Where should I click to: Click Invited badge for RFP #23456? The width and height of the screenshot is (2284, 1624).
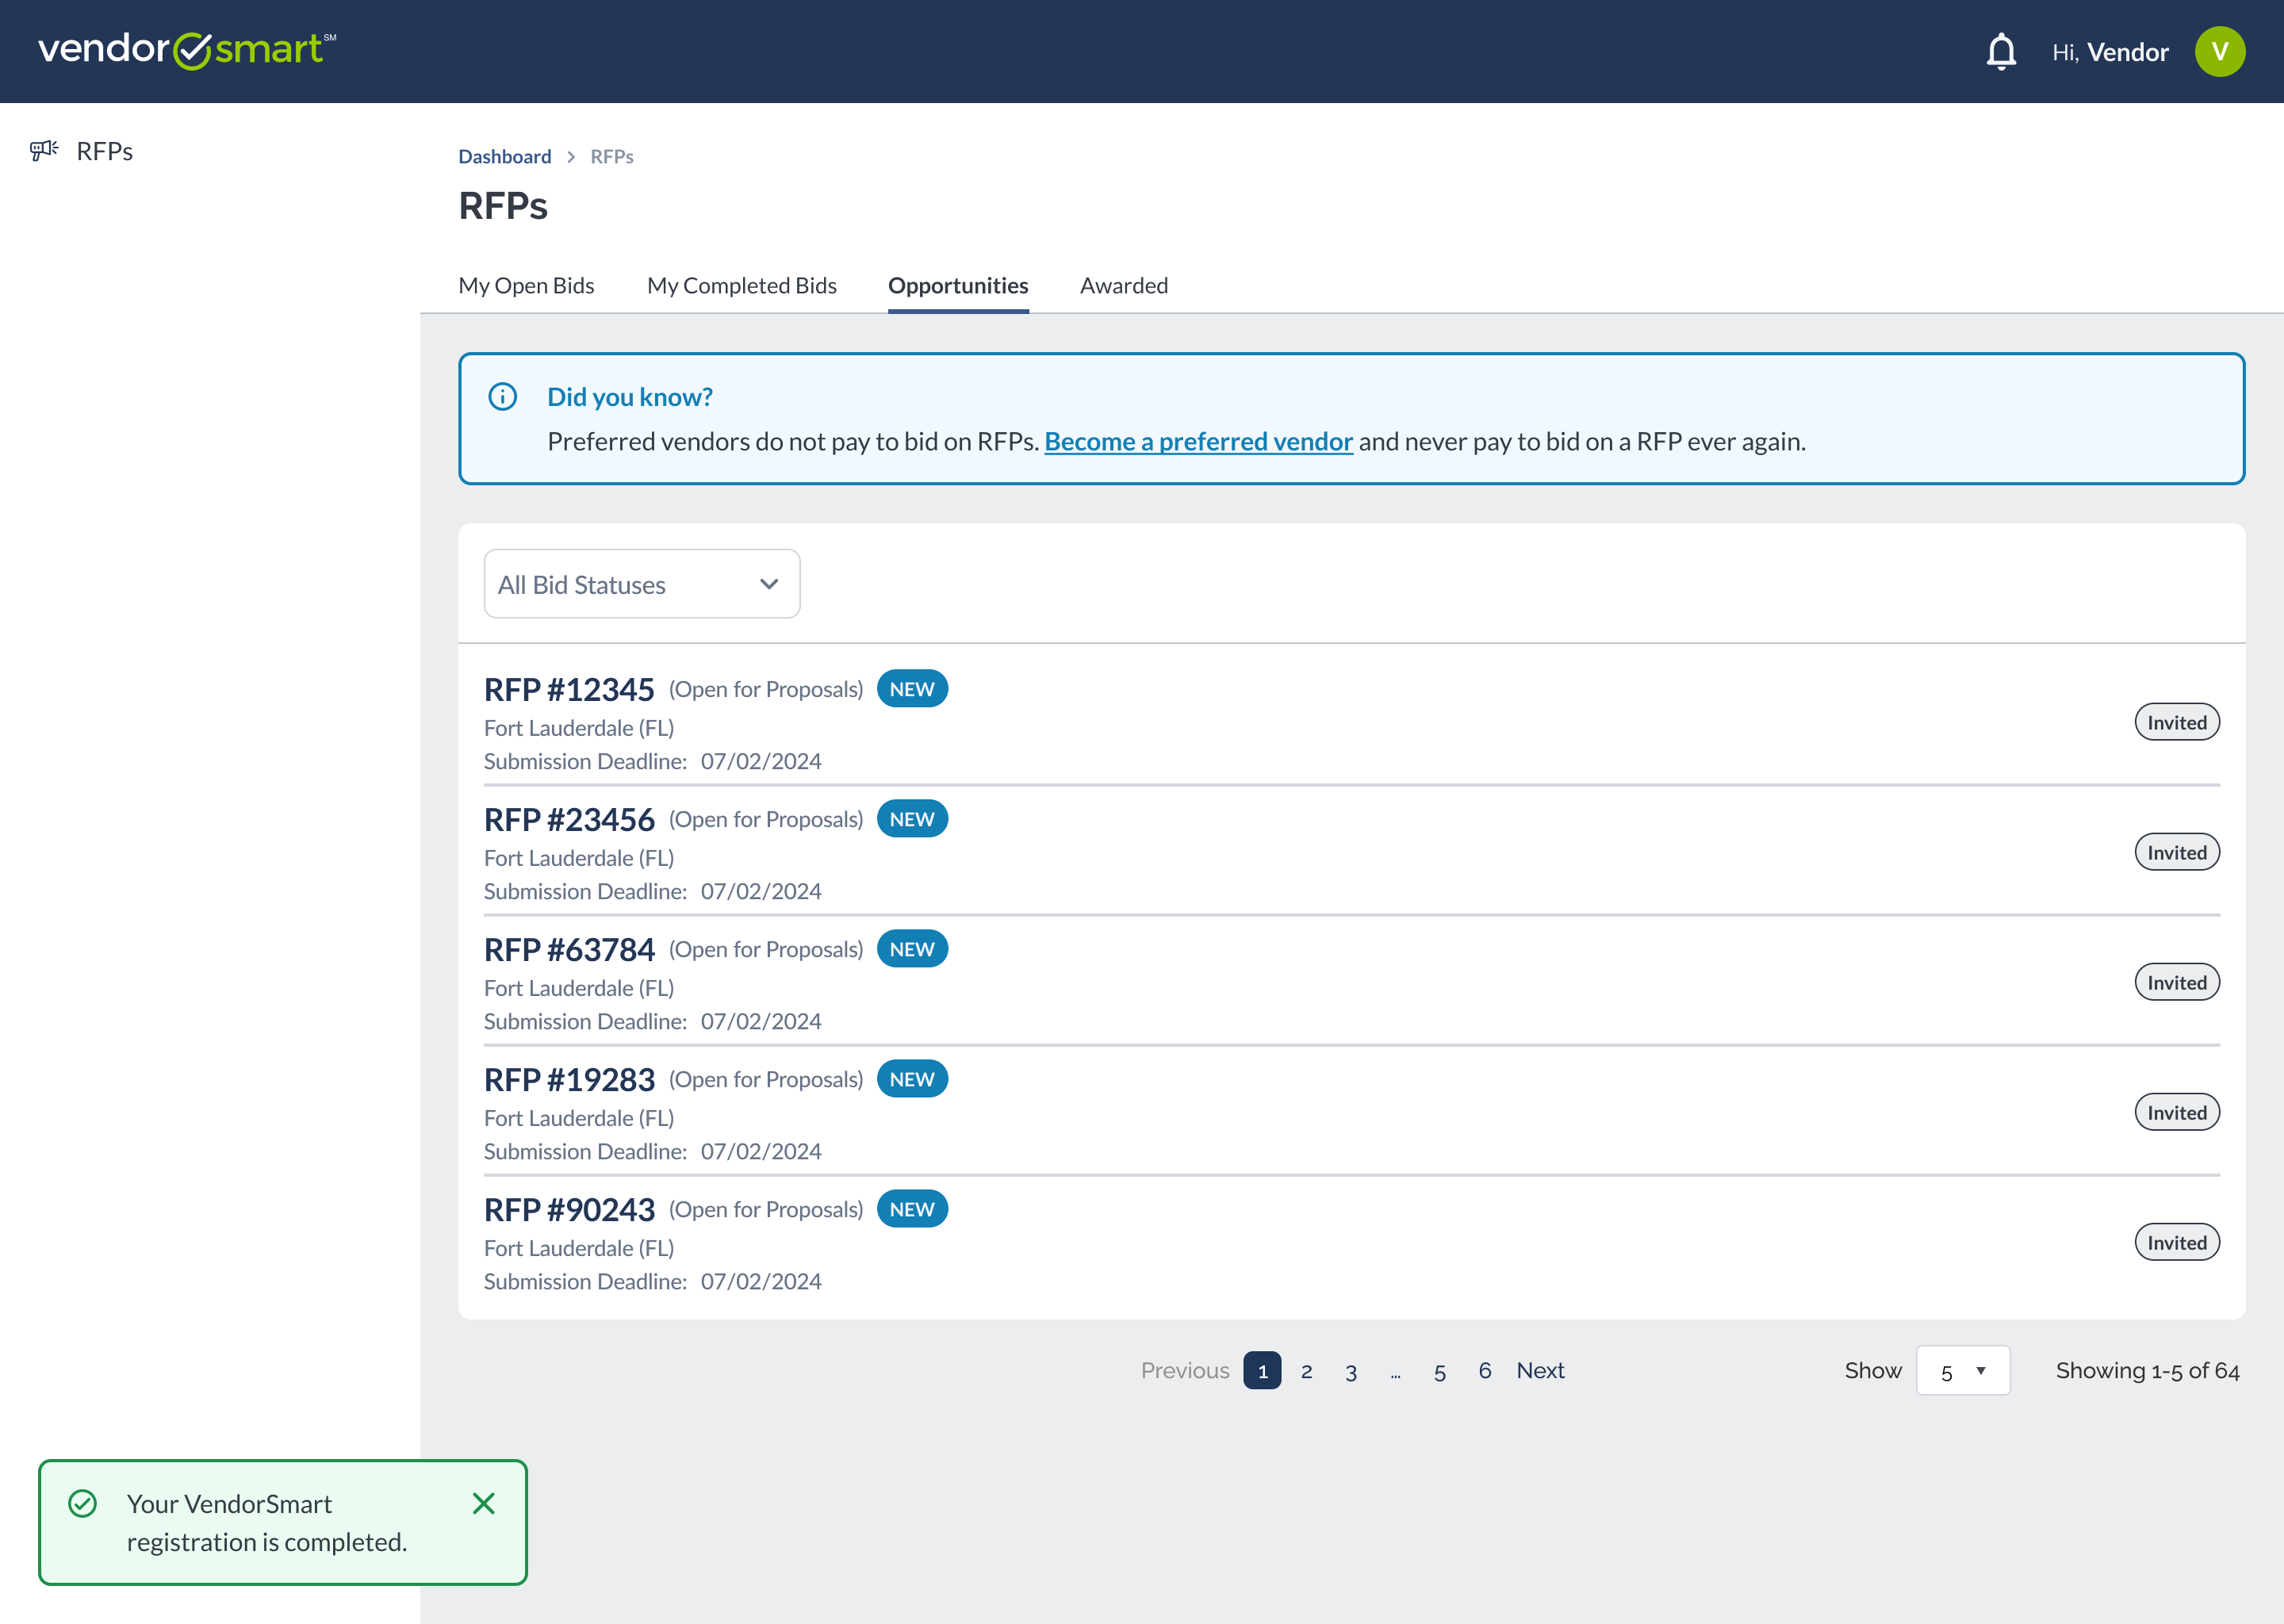(2176, 852)
